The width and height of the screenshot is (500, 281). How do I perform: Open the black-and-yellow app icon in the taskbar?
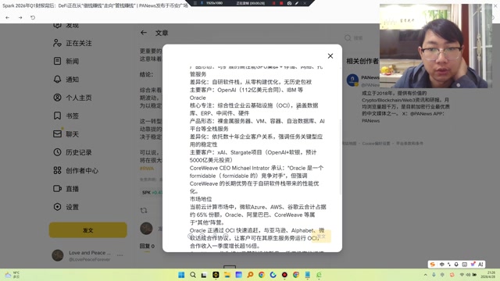pos(216,275)
